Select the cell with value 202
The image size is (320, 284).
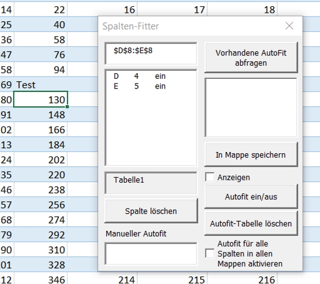click(x=41, y=159)
